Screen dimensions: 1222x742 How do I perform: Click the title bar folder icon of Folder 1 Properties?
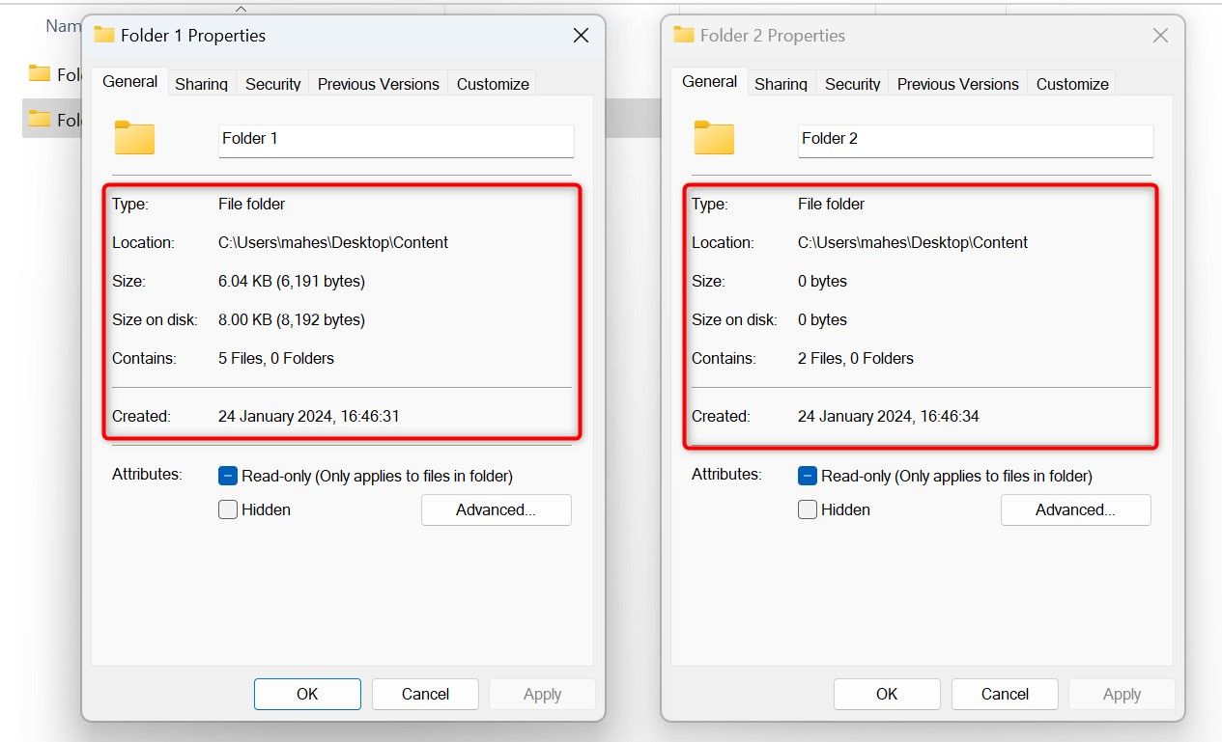click(x=104, y=35)
